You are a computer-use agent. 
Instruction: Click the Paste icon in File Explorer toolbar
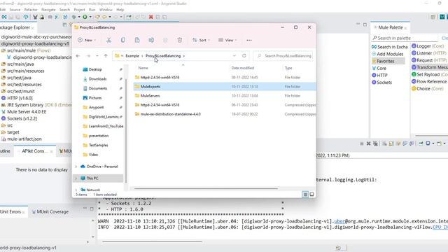tap(137, 40)
